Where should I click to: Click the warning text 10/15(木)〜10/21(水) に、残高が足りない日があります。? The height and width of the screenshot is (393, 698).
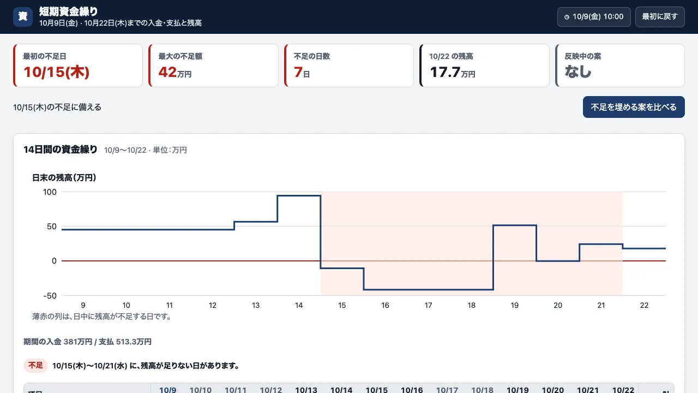tap(146, 366)
